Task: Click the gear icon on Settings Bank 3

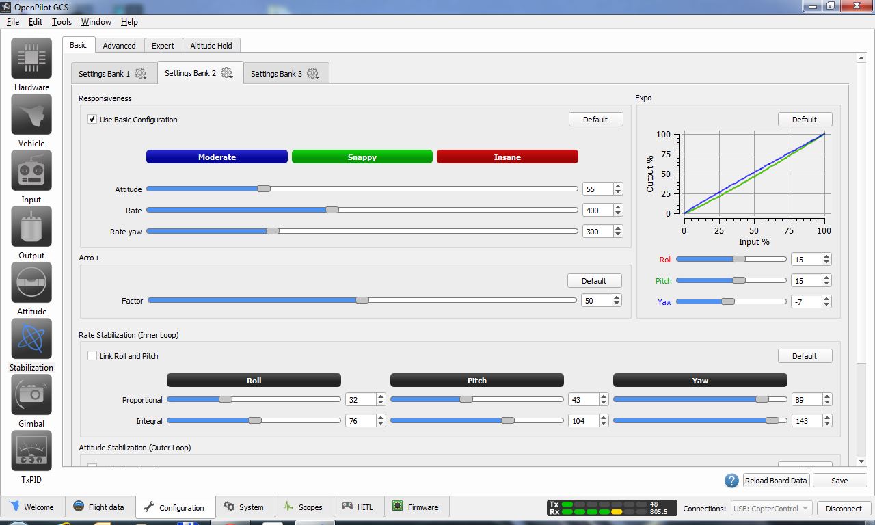Action: pos(313,73)
